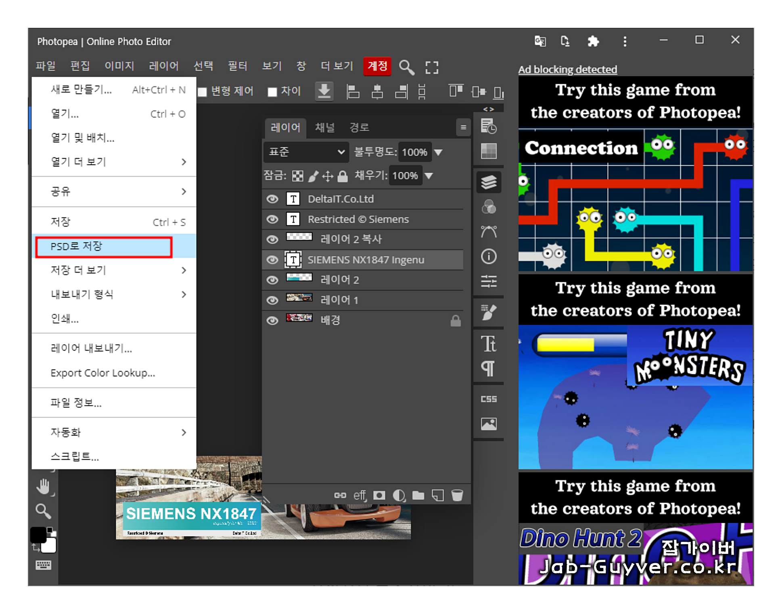Click the Ad blocking detected link
This screenshot has height=614, width=782.
[x=567, y=69]
